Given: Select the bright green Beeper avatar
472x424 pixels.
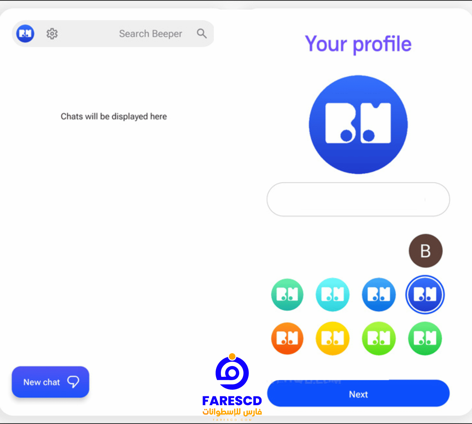Looking at the screenshot, I should coord(425,338).
